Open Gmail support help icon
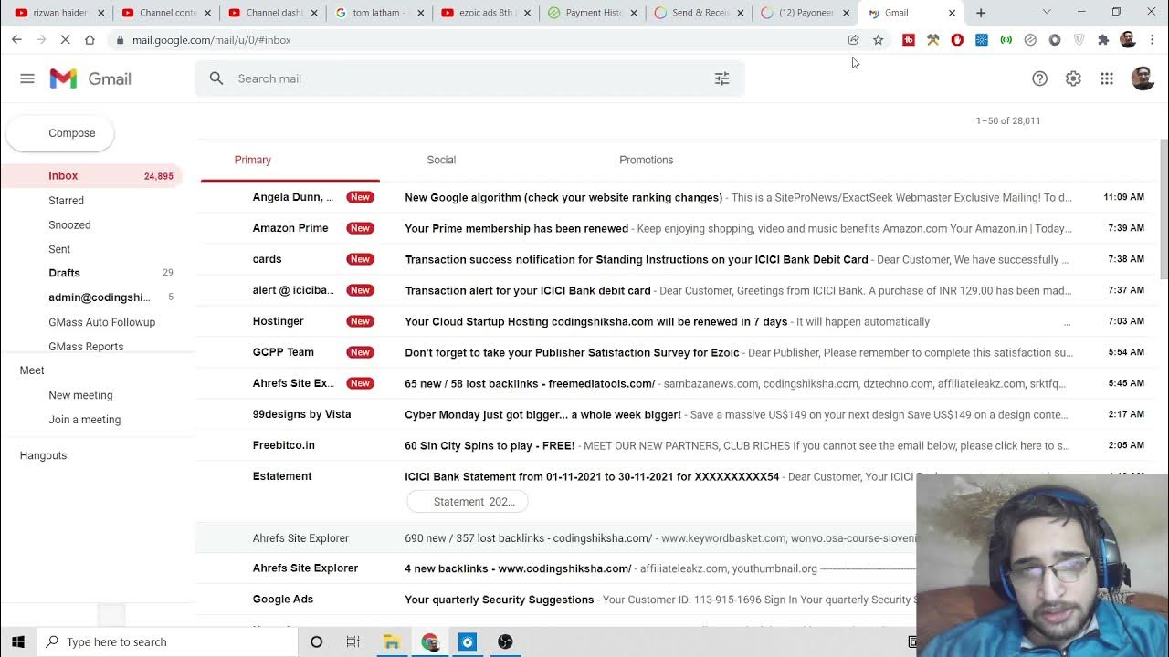1169x657 pixels. 1039,78
